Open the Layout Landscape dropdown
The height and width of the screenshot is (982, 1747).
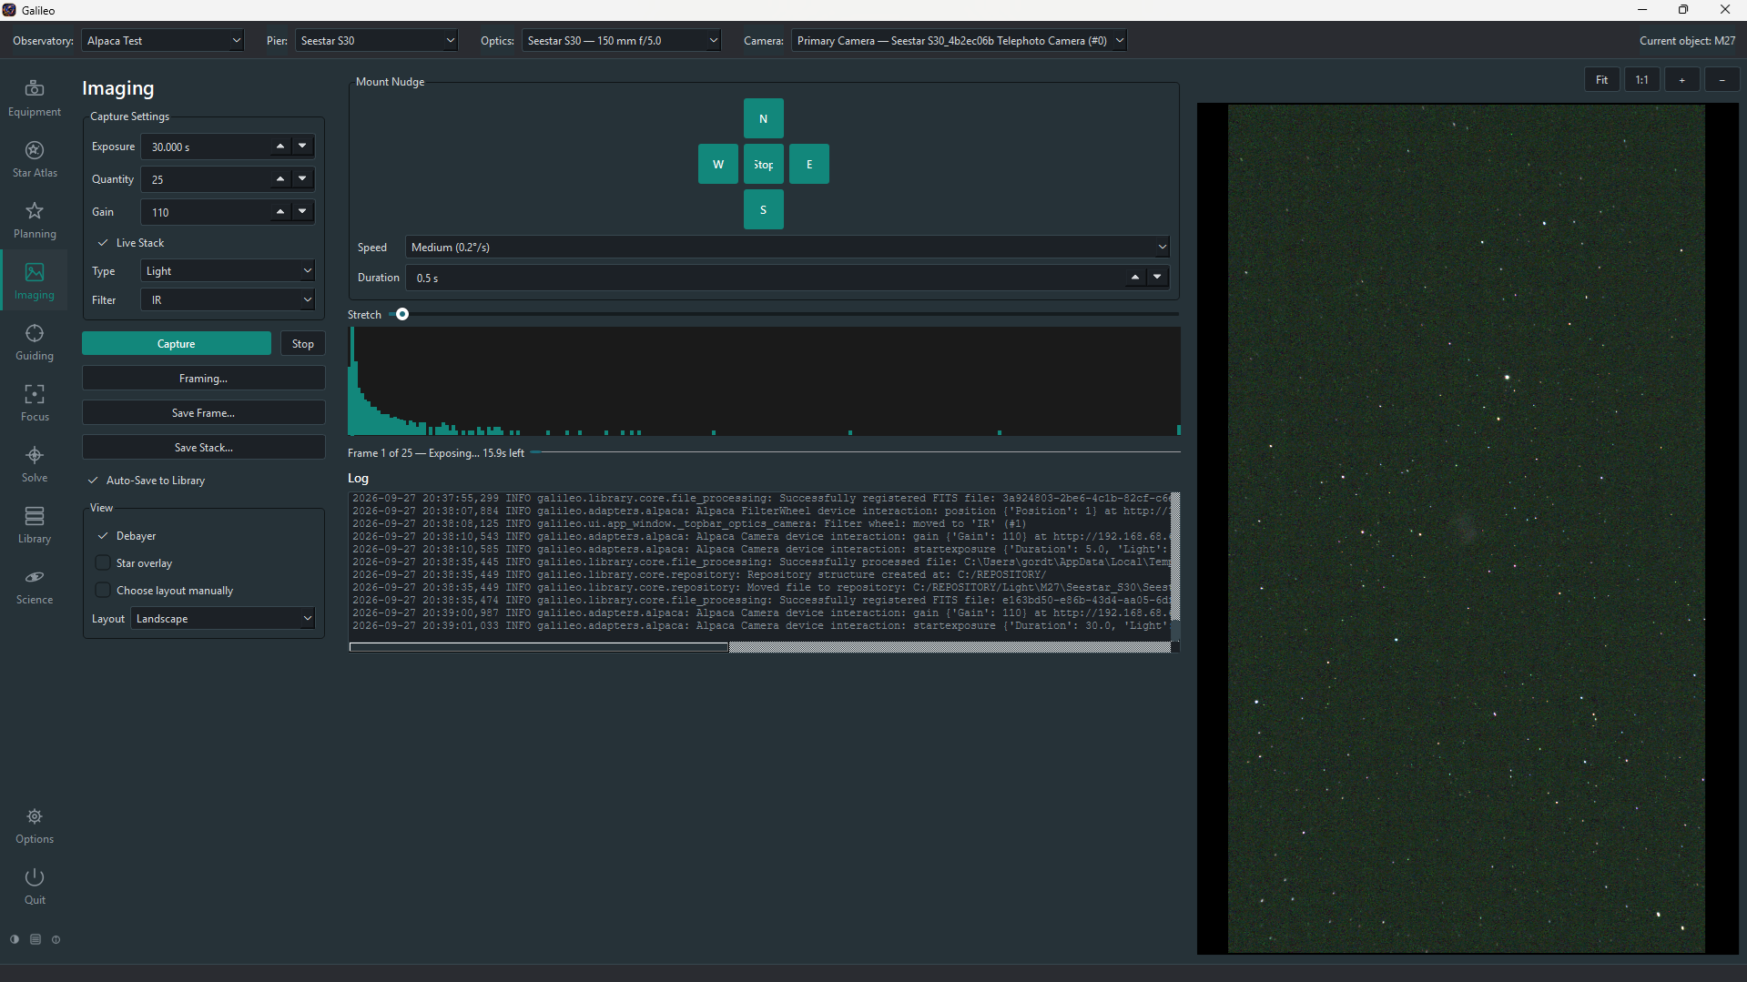pos(223,619)
